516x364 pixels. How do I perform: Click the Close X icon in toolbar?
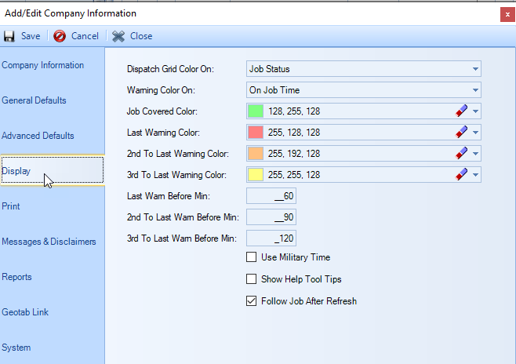[x=118, y=36]
